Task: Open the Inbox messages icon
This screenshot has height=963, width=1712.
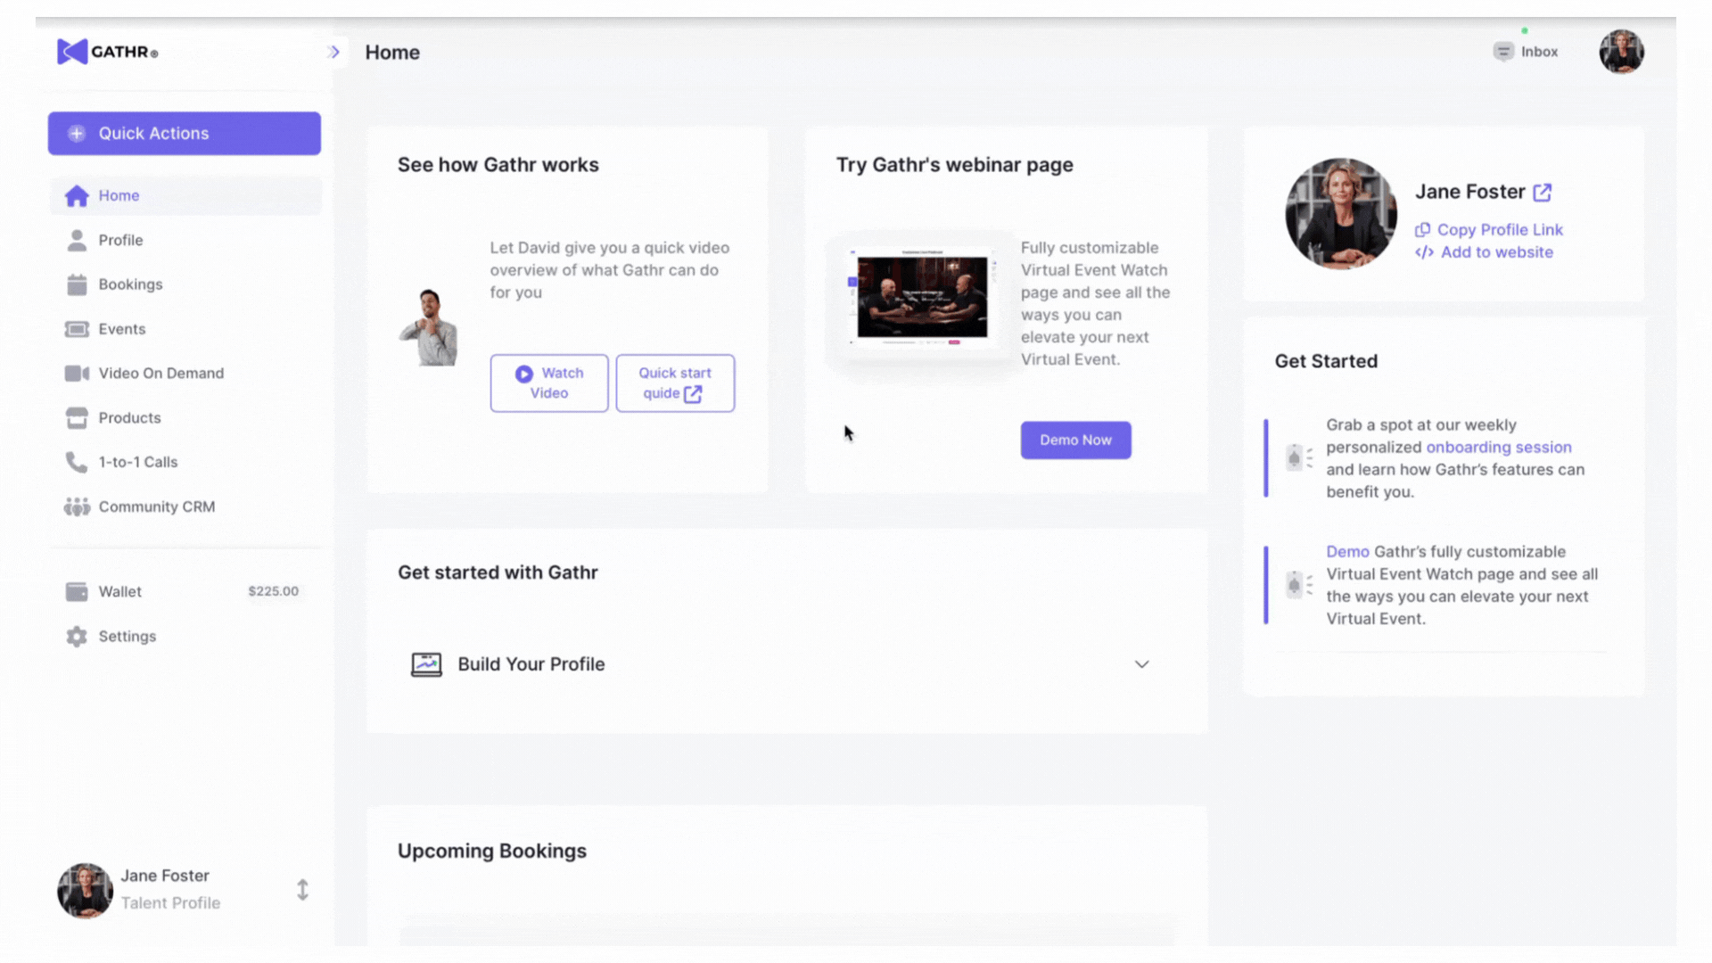Action: click(1503, 52)
